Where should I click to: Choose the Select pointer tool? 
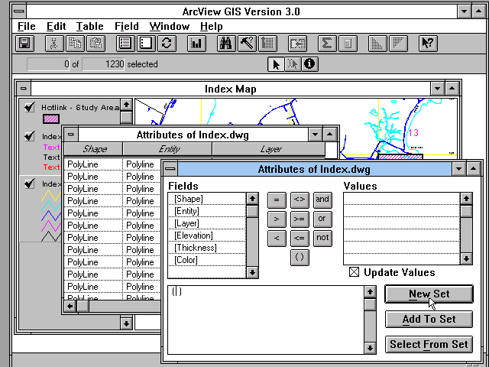click(x=277, y=64)
